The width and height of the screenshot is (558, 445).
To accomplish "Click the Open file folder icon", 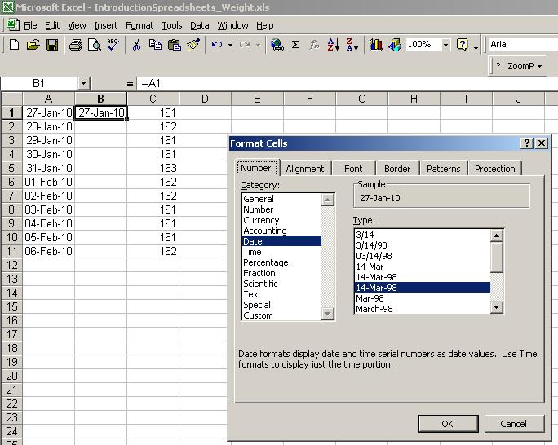I will (x=33, y=45).
